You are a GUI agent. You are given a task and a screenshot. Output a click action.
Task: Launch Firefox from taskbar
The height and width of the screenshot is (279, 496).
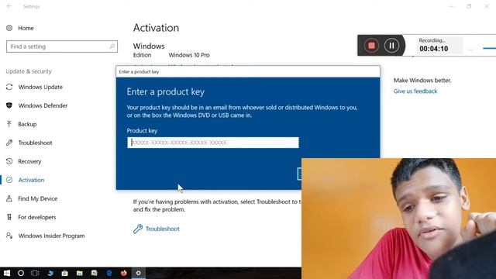coord(124,273)
